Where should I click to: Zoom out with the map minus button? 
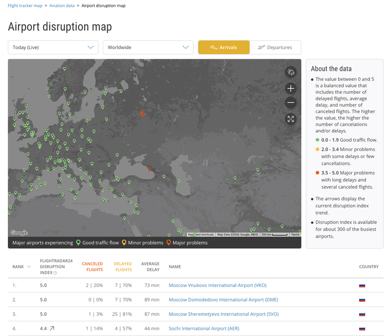pos(291,103)
